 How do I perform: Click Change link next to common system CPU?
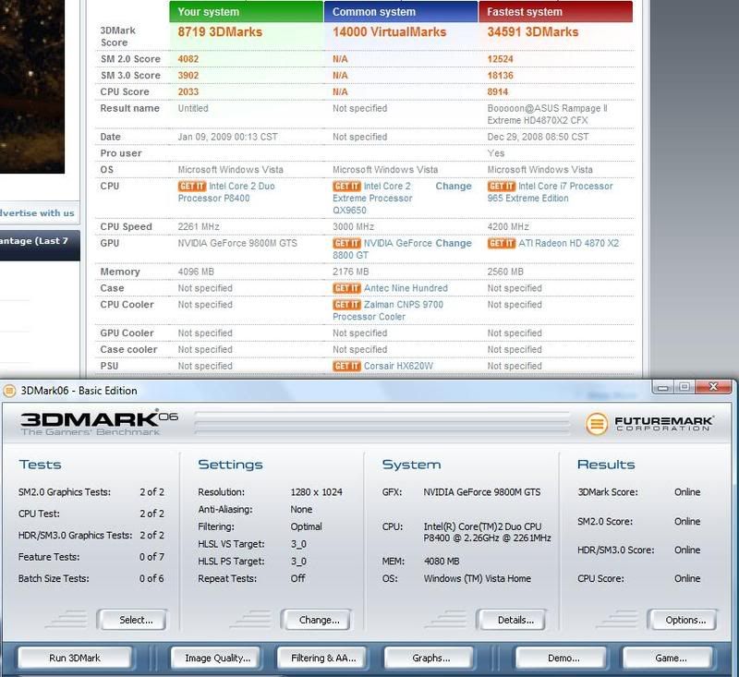coord(454,186)
